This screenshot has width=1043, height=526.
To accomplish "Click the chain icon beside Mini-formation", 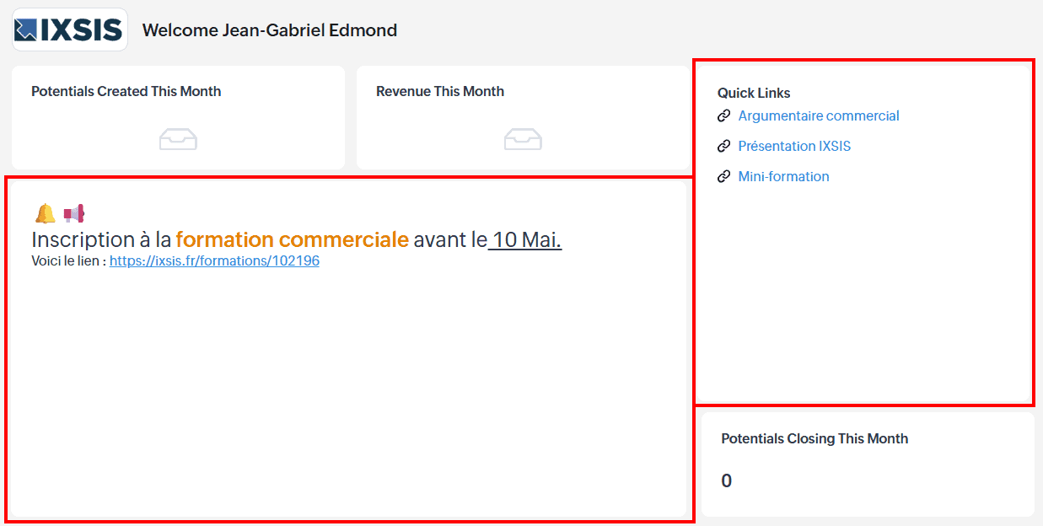I will click(x=723, y=177).
